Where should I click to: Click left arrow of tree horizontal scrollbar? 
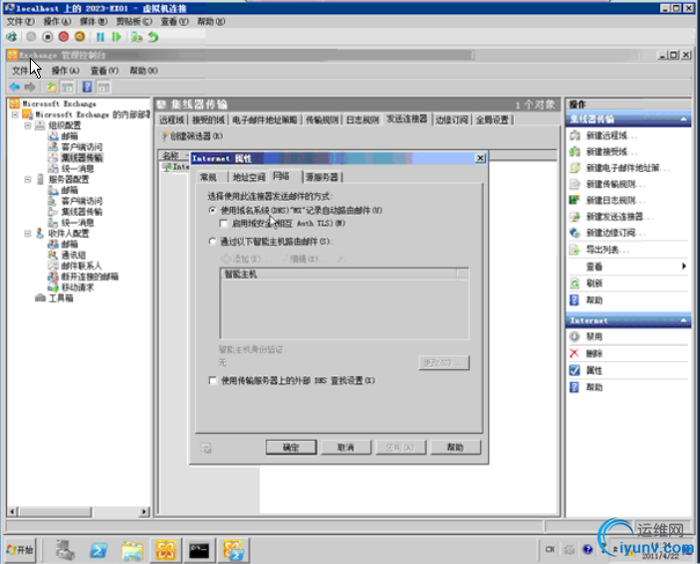coord(12,511)
